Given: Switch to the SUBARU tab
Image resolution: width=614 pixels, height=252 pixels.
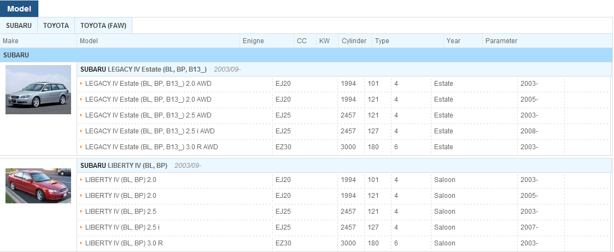Looking at the screenshot, I should [x=19, y=26].
